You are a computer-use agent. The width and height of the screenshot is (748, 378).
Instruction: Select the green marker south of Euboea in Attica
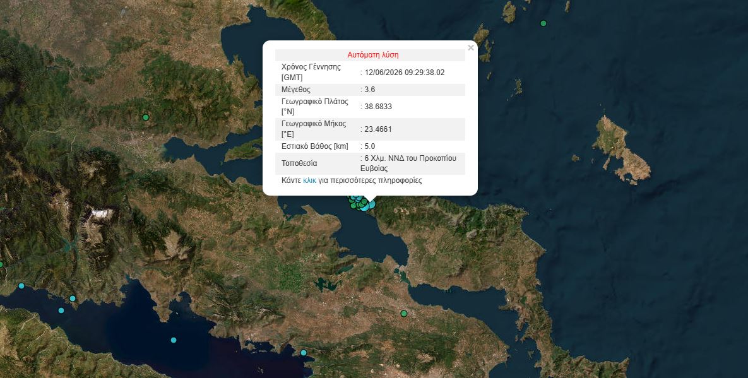coord(404,314)
